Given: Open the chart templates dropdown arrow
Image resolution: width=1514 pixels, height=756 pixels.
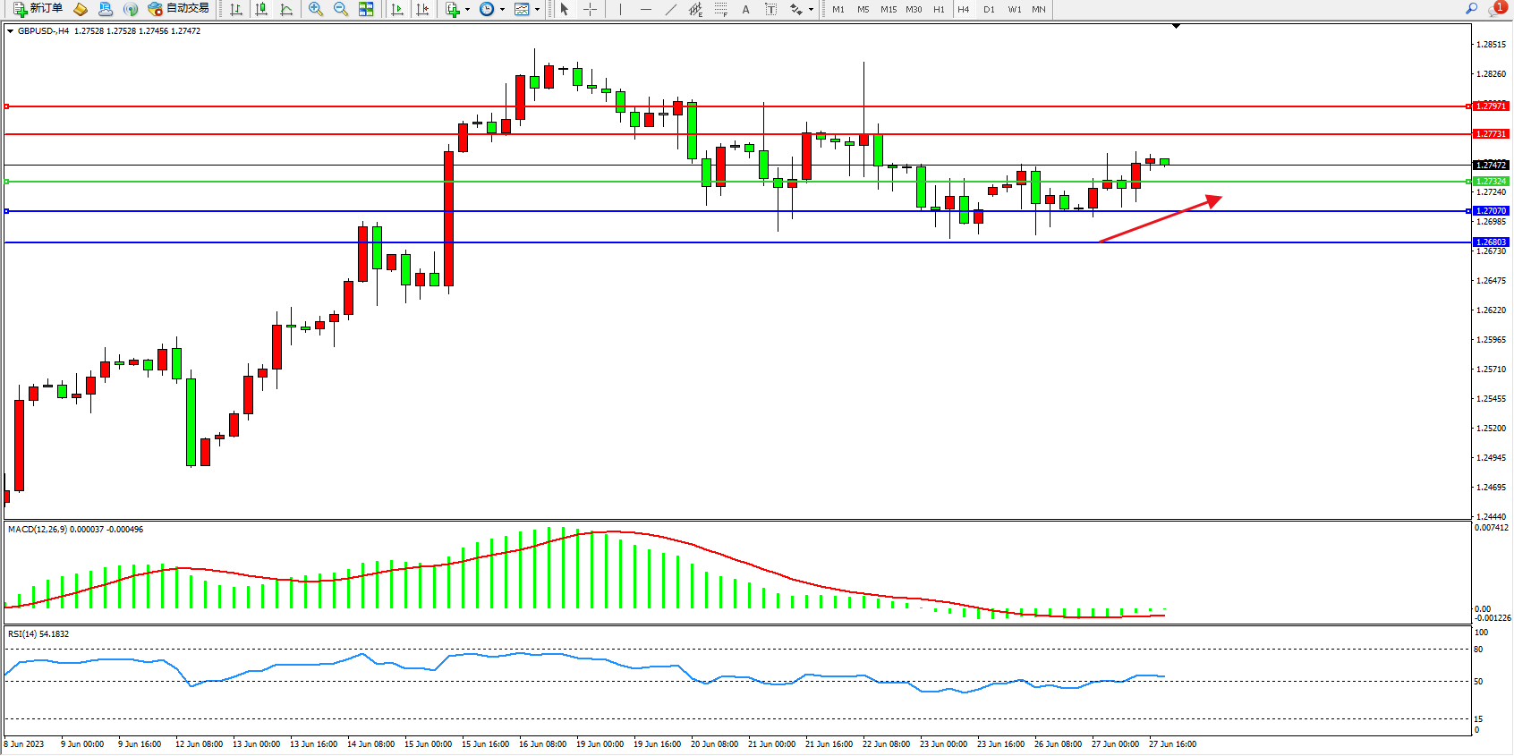Looking at the screenshot, I should pyautogui.click(x=537, y=10).
